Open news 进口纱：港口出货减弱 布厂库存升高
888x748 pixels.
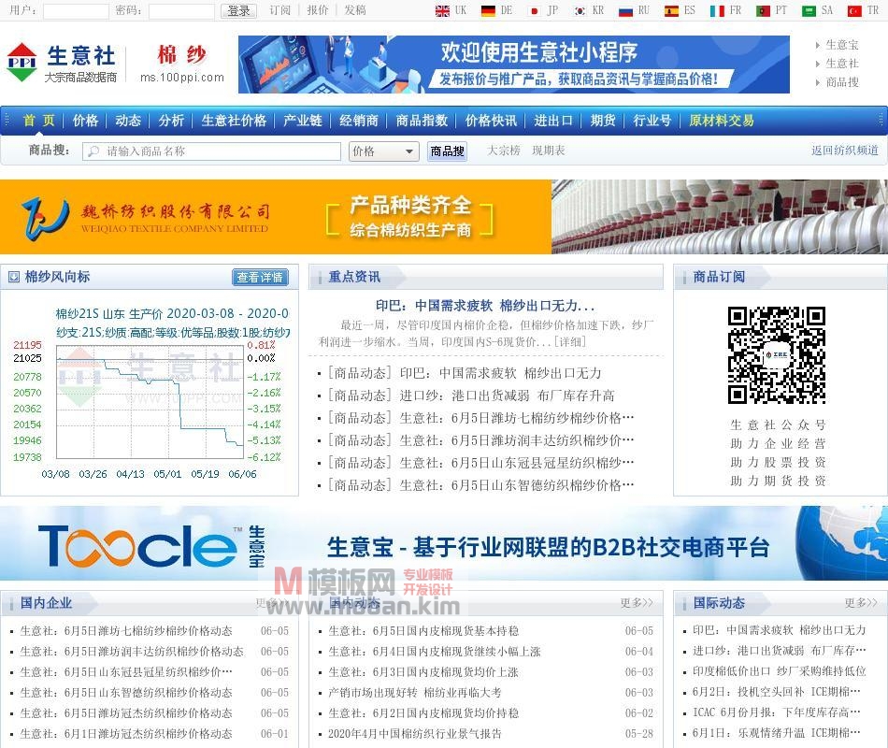click(507, 396)
